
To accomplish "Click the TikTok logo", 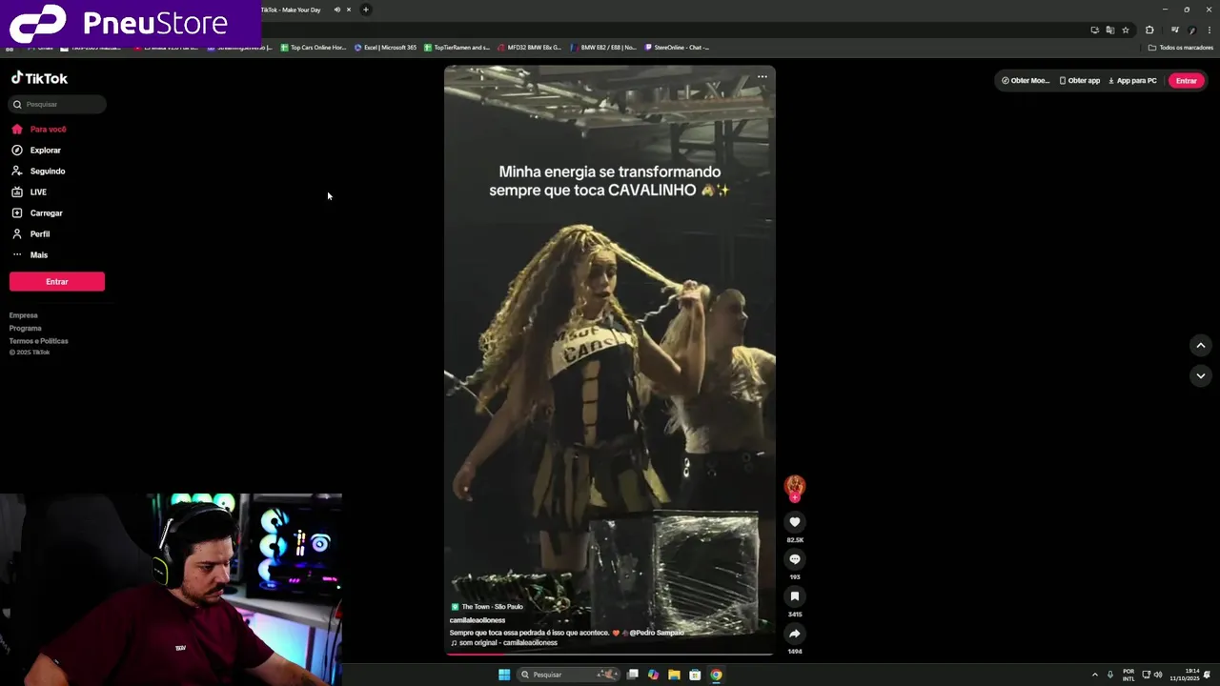I will coord(40,78).
